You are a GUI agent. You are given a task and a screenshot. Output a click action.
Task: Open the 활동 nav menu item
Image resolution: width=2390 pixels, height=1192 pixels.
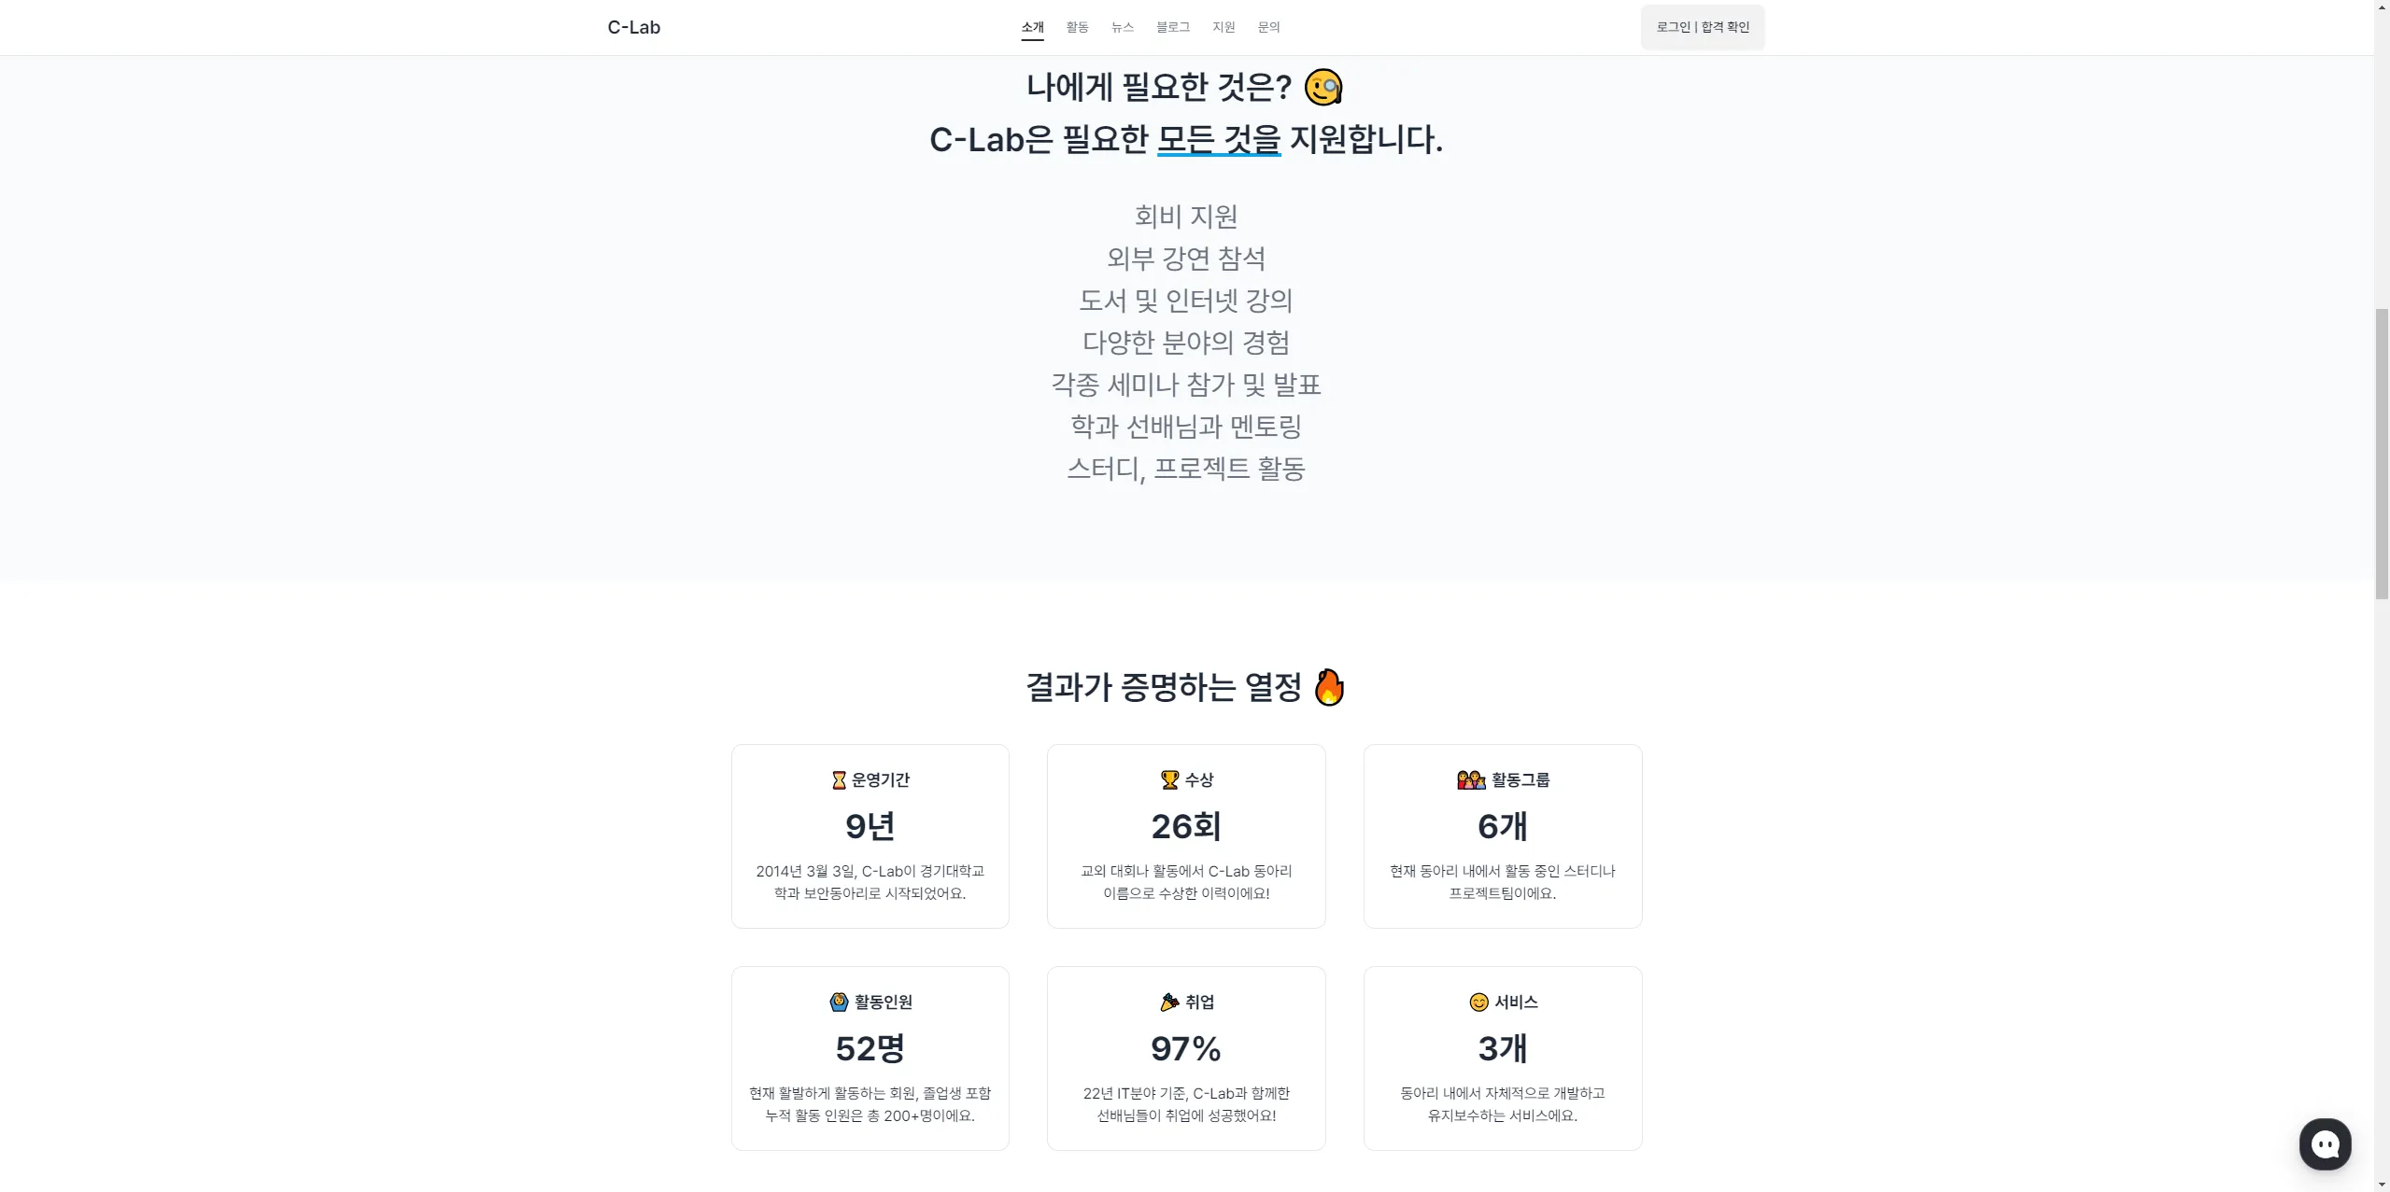1076,27
